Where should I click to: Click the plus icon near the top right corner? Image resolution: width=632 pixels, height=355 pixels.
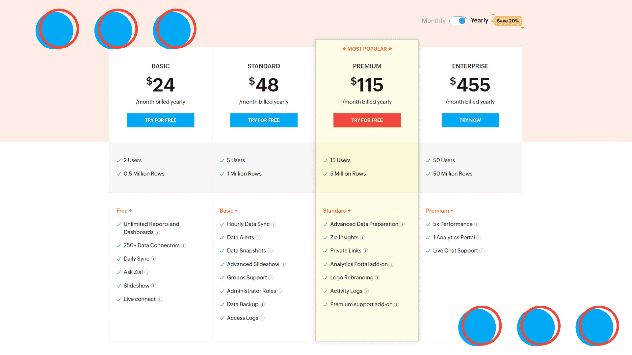(493, 14)
